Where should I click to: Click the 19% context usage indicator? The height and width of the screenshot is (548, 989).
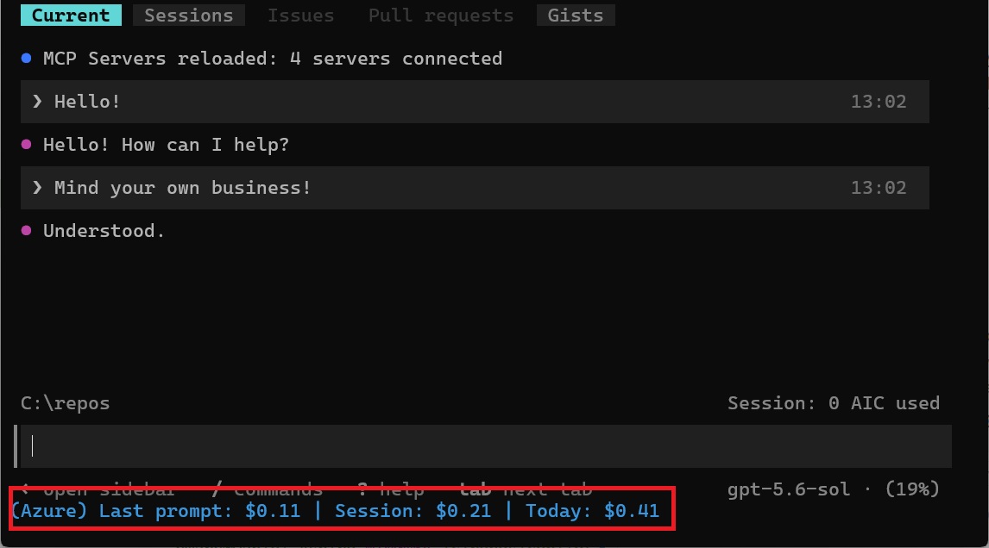pos(912,489)
